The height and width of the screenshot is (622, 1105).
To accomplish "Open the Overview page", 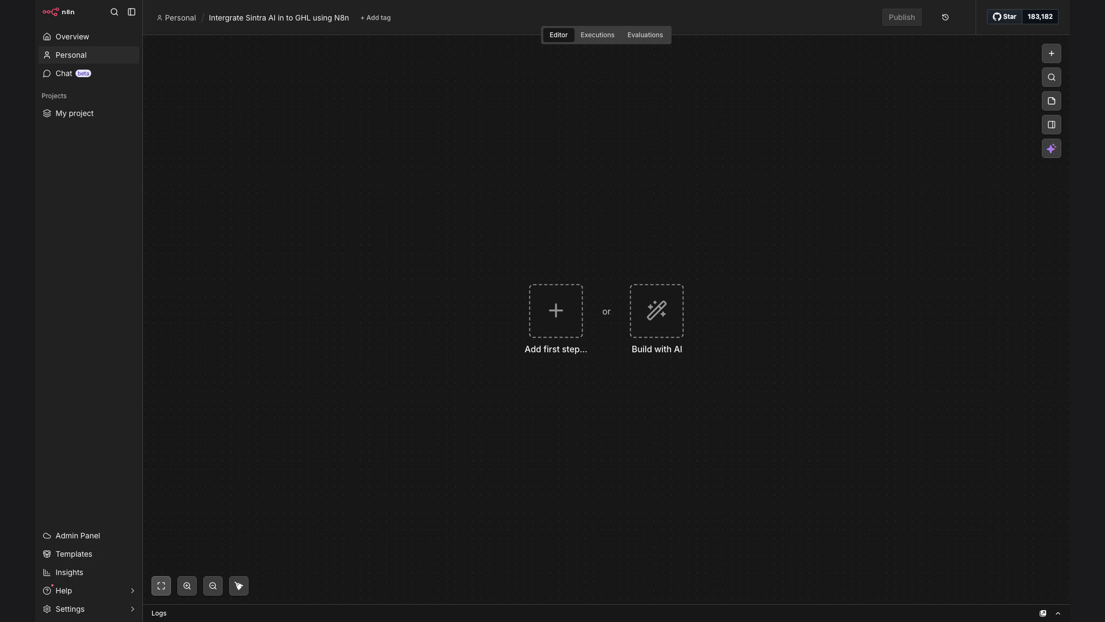I will click(89, 36).
